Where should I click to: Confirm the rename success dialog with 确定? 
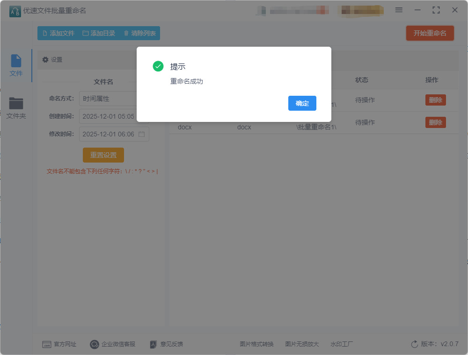pyautogui.click(x=302, y=103)
